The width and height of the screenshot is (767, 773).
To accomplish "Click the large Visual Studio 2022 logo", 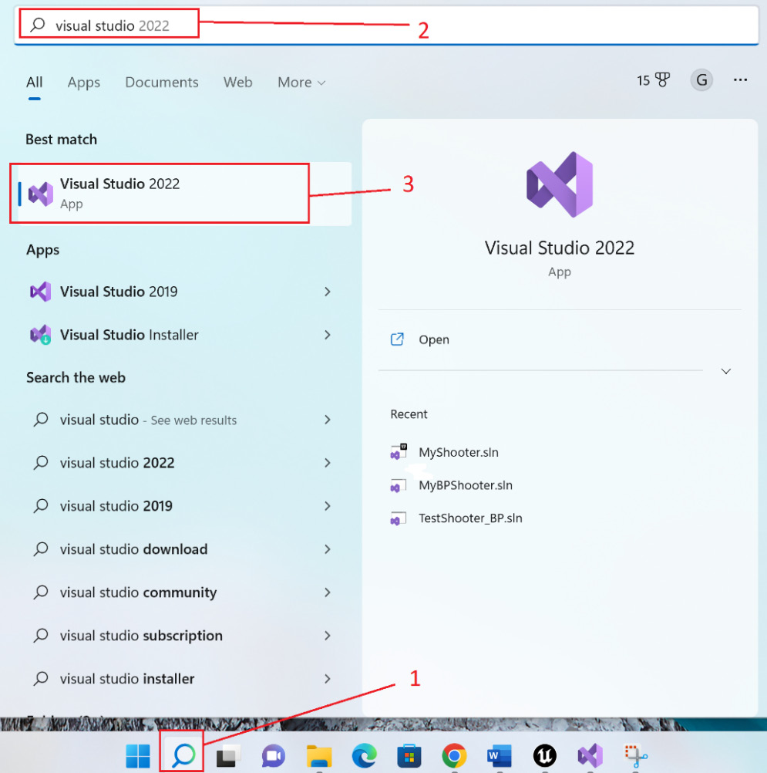I will (x=560, y=184).
